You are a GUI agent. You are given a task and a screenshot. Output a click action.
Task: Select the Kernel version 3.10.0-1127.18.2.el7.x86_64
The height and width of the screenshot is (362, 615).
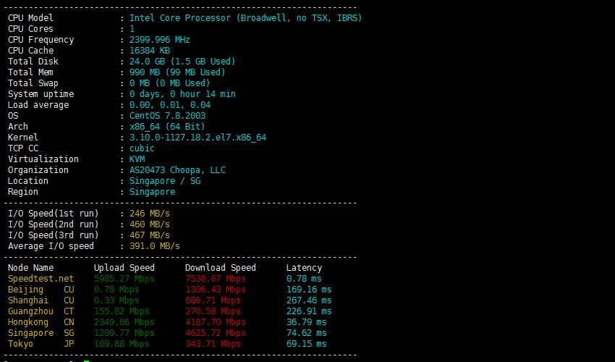[198, 138]
